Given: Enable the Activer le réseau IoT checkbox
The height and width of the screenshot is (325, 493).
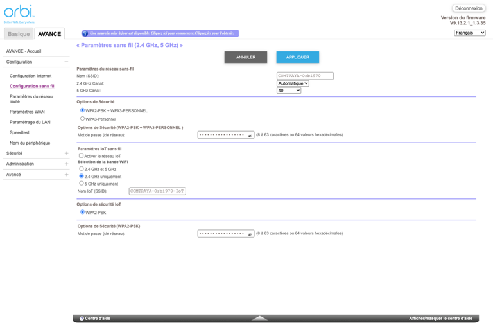Looking at the screenshot, I should pyautogui.click(x=81, y=155).
